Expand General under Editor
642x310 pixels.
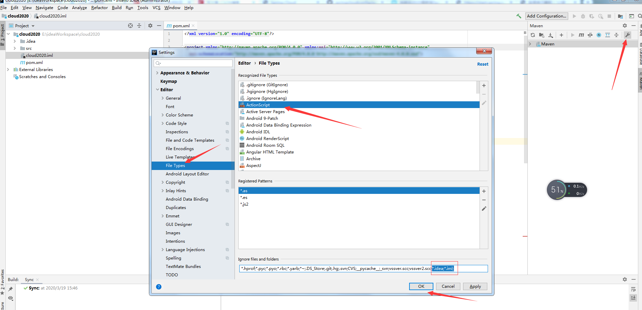(163, 98)
